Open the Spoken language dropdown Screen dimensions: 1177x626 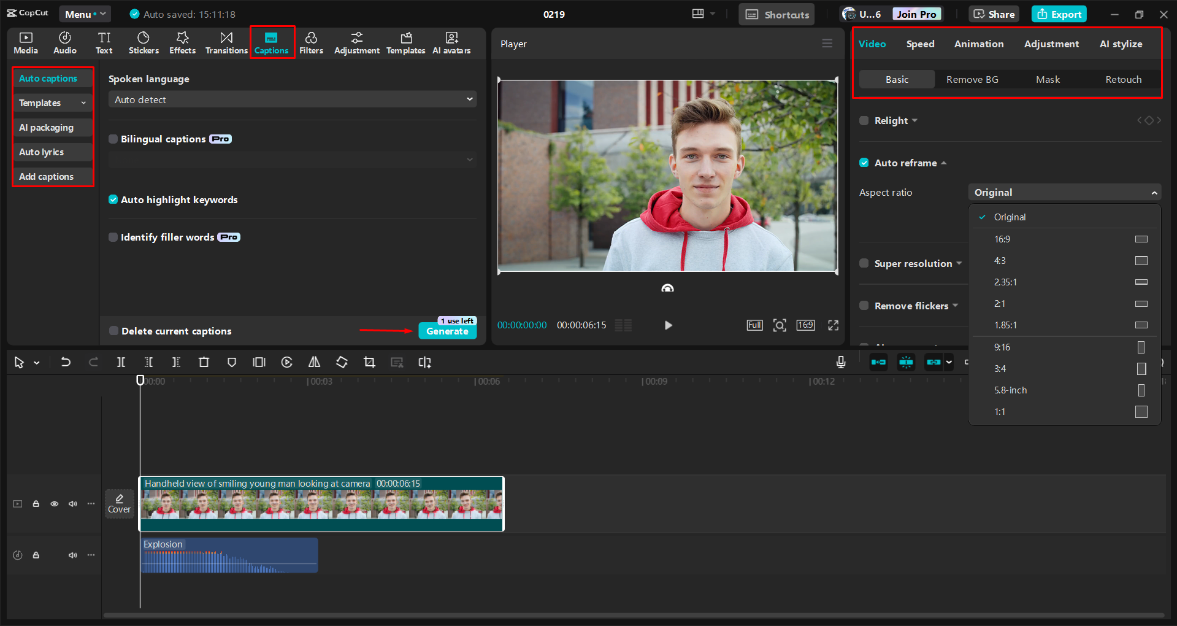tap(293, 99)
